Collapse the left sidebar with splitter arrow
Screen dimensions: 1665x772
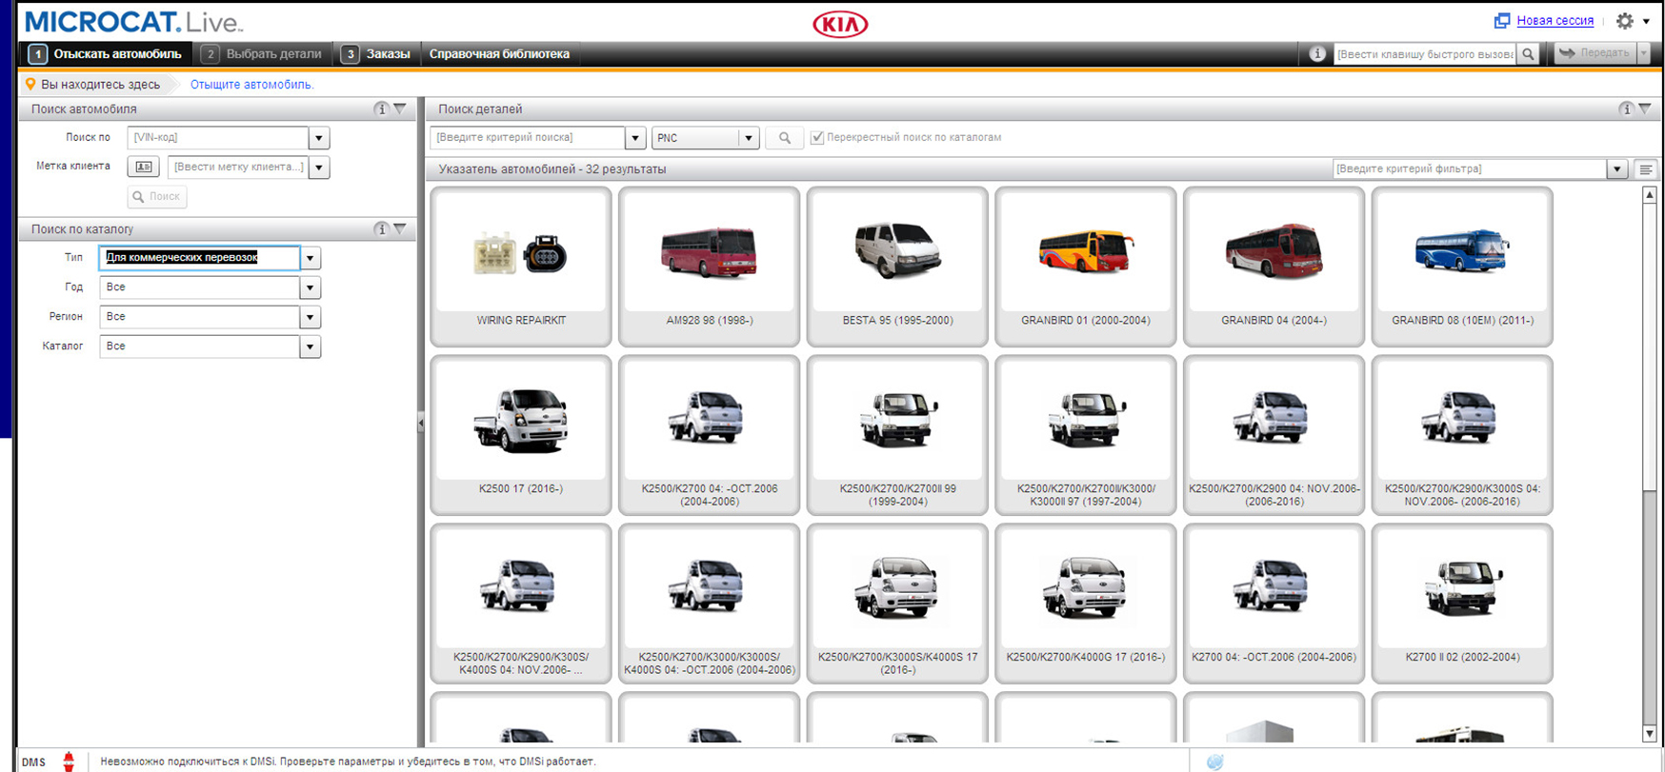click(x=420, y=423)
